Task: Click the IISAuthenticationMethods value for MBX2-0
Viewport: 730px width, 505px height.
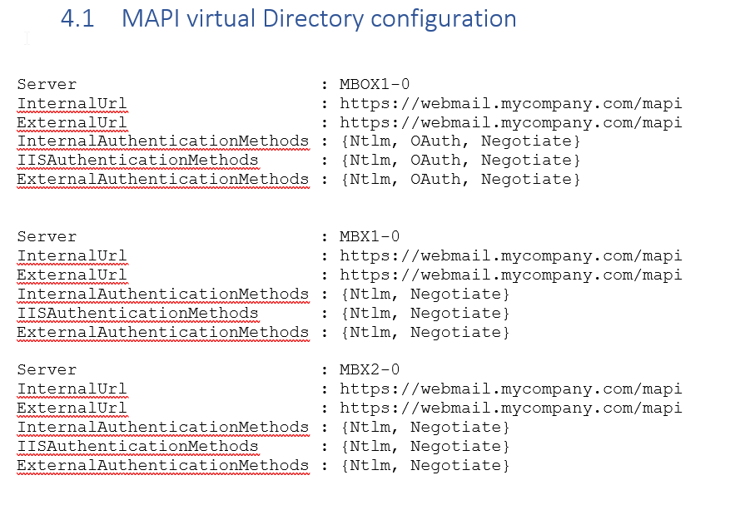Action: [425, 446]
